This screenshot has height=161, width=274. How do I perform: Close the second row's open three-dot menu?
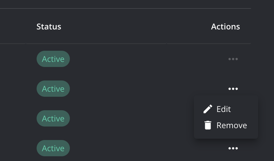[233, 89]
